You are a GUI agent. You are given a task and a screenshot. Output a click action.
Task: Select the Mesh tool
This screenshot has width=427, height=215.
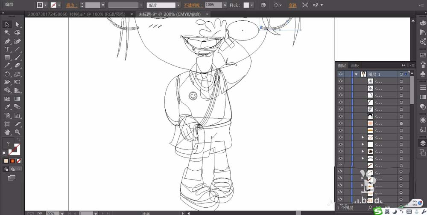tap(7, 99)
